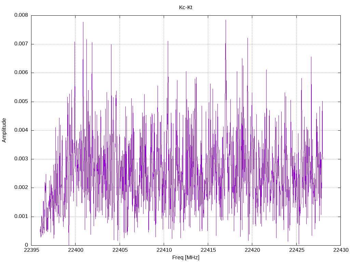Click the 0.005 y-axis tick label

21,102
